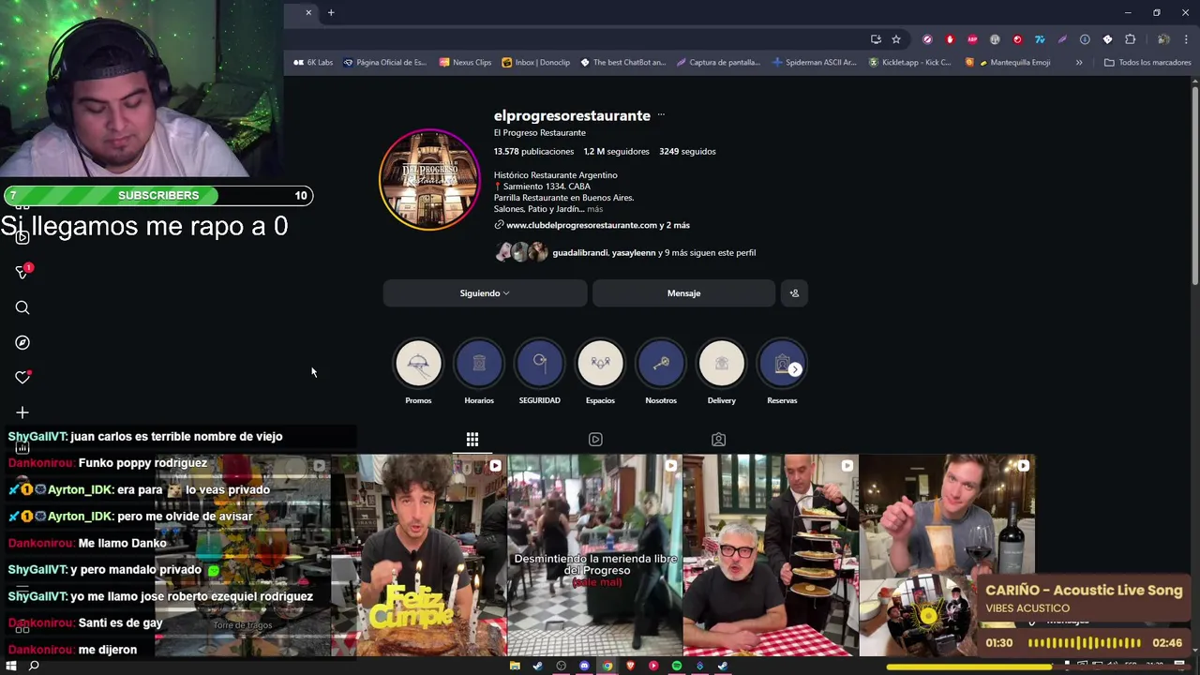Viewport: 1200px width, 675px height.
Task: Click the Mensaje button
Action: (683, 293)
